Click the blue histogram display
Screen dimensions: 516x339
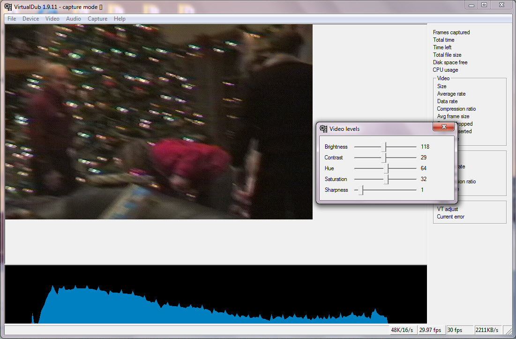click(x=216, y=294)
